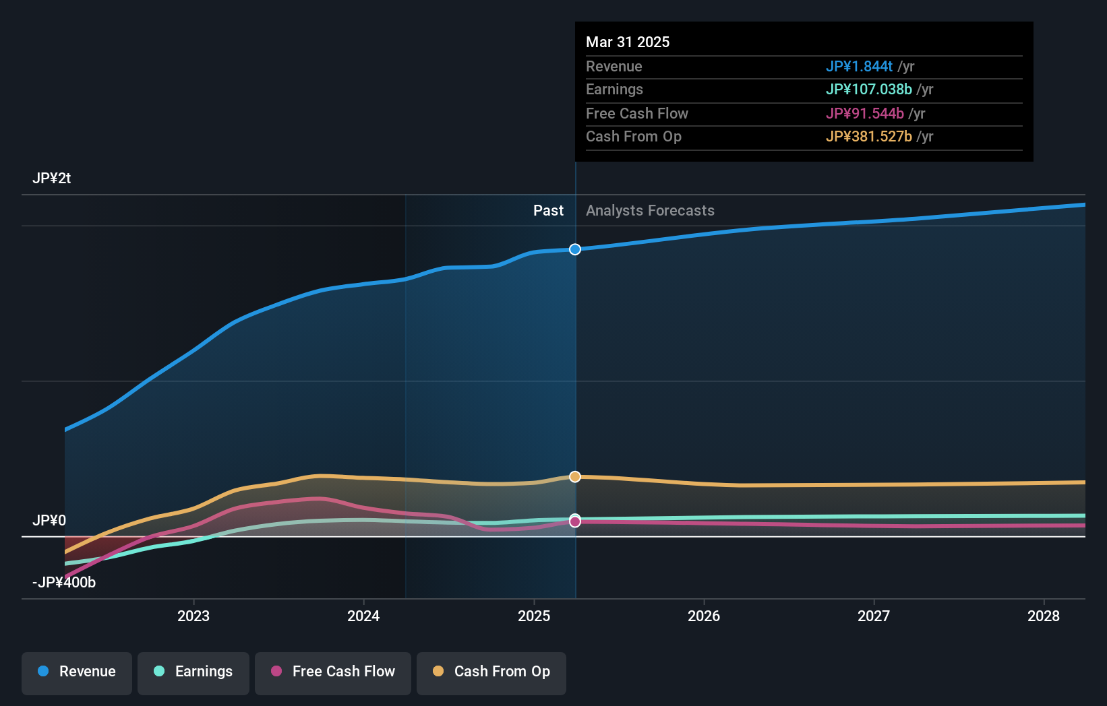Viewport: 1107px width, 706px height.
Task: Toggle the Earnings legend button
Action: point(193,673)
